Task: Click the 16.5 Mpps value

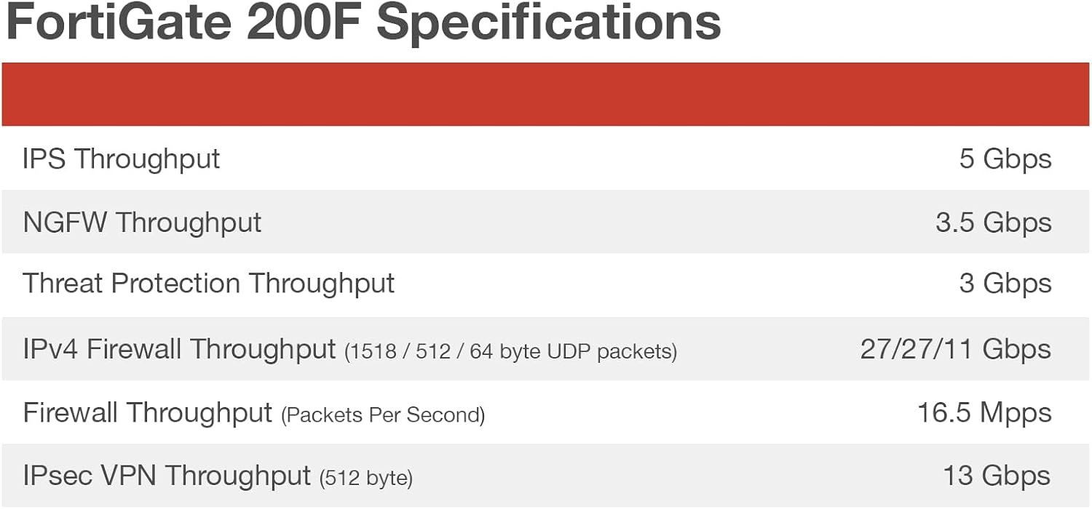Action: 984,412
